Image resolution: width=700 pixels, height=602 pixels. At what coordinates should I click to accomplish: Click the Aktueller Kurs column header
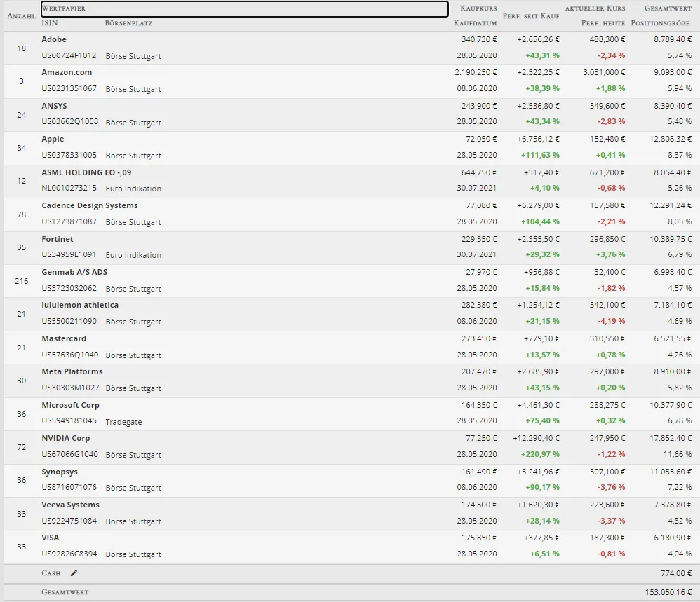(x=595, y=8)
